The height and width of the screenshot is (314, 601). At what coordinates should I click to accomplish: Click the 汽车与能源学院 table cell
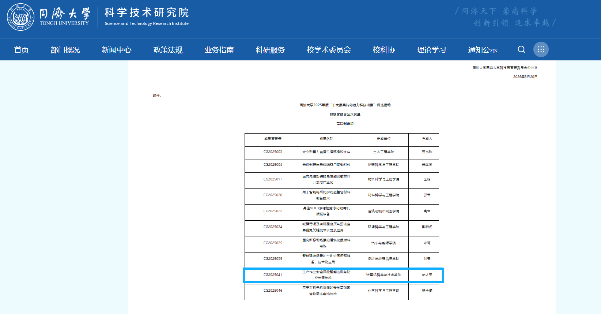point(383,243)
